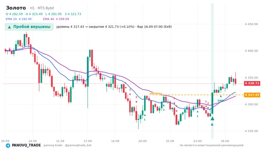Click the green EMA label near the crossover
This screenshot has height=150, width=266.
(x=221, y=101)
